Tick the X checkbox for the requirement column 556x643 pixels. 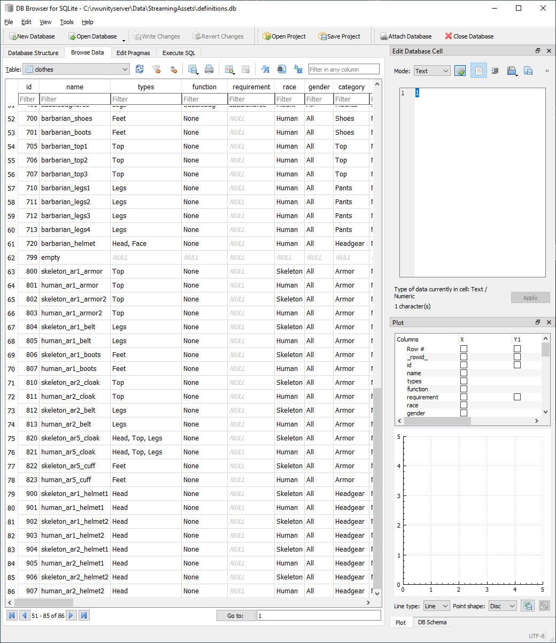click(x=464, y=397)
